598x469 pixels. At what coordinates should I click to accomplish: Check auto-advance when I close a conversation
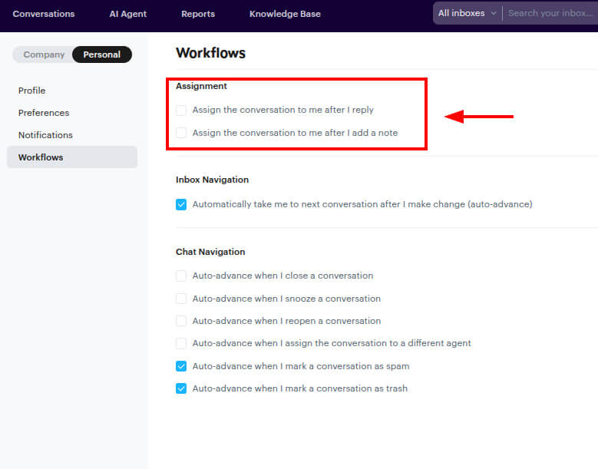[x=181, y=276]
